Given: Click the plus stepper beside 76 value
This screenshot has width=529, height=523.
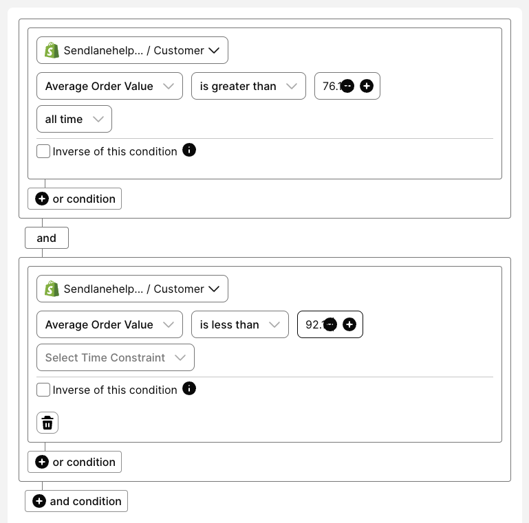Looking at the screenshot, I should (367, 86).
